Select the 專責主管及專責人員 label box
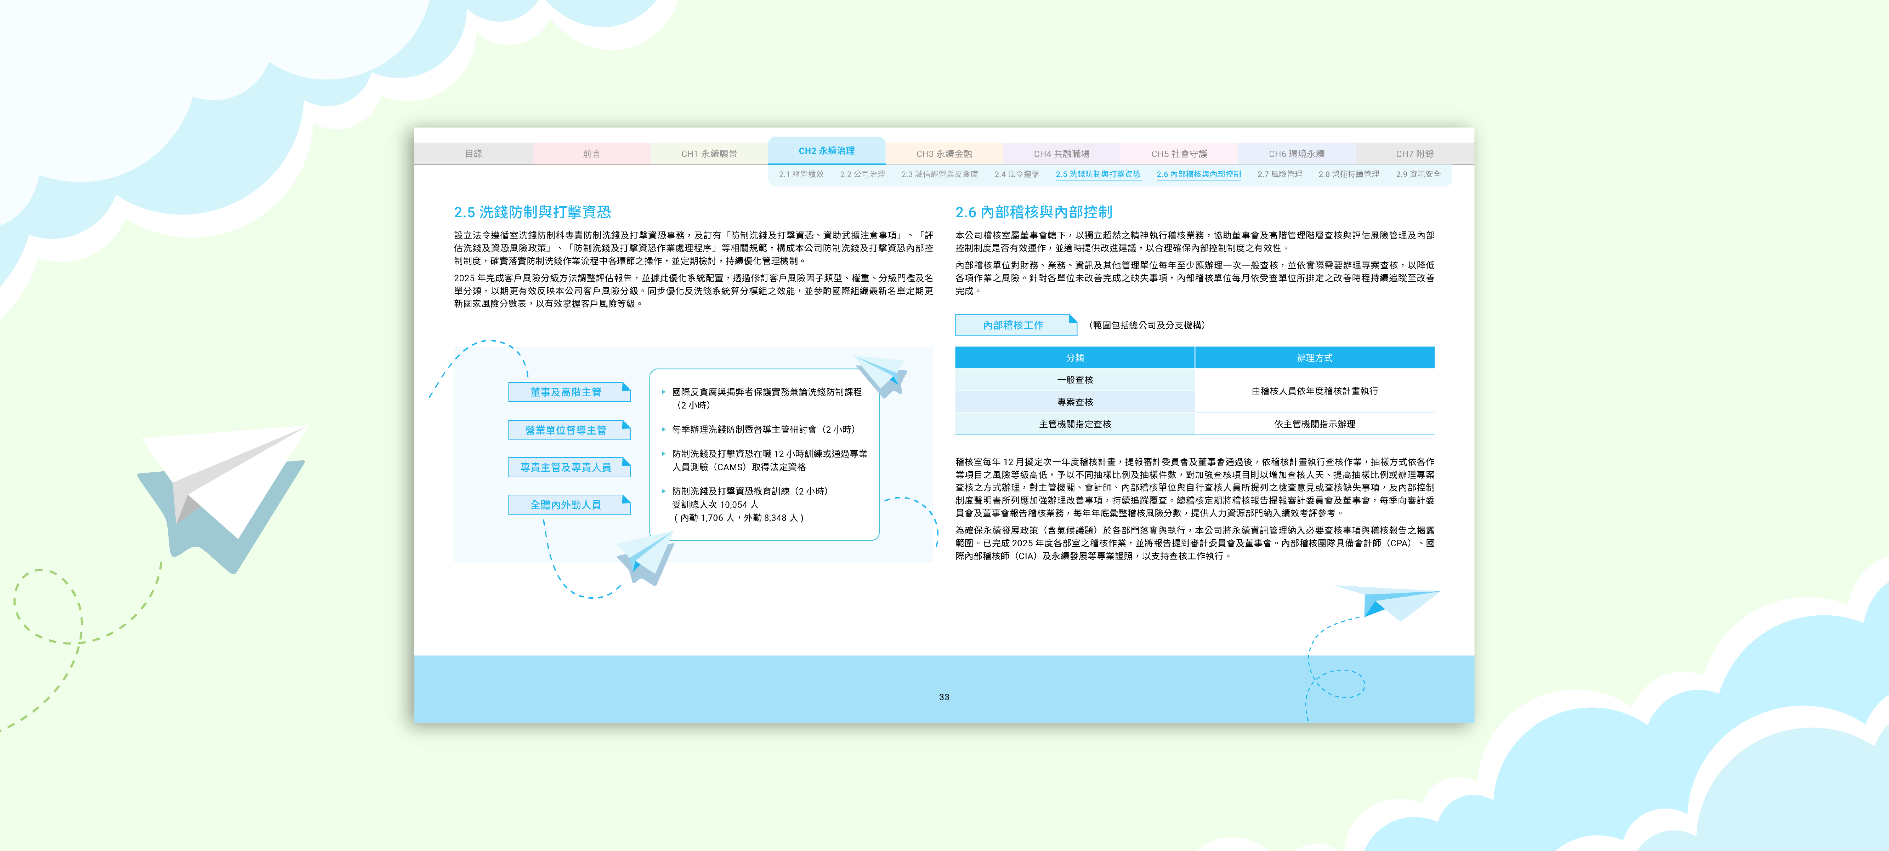 click(x=569, y=467)
